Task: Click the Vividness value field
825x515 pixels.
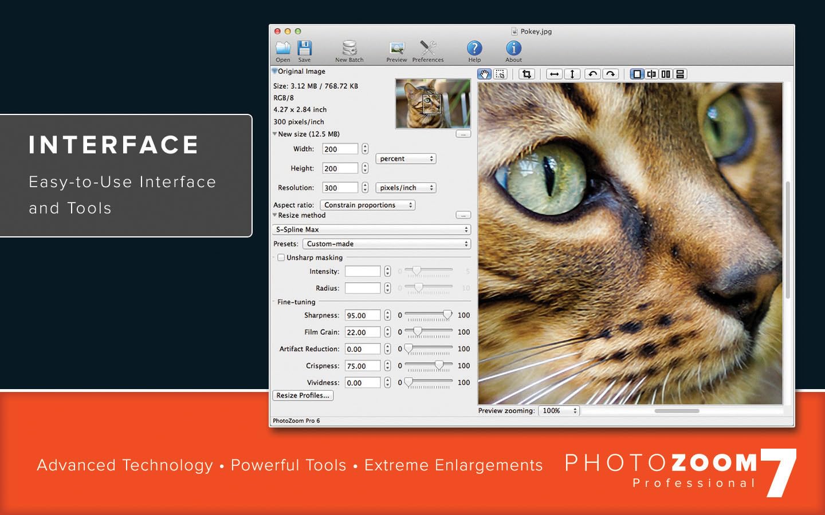Action: tap(363, 383)
